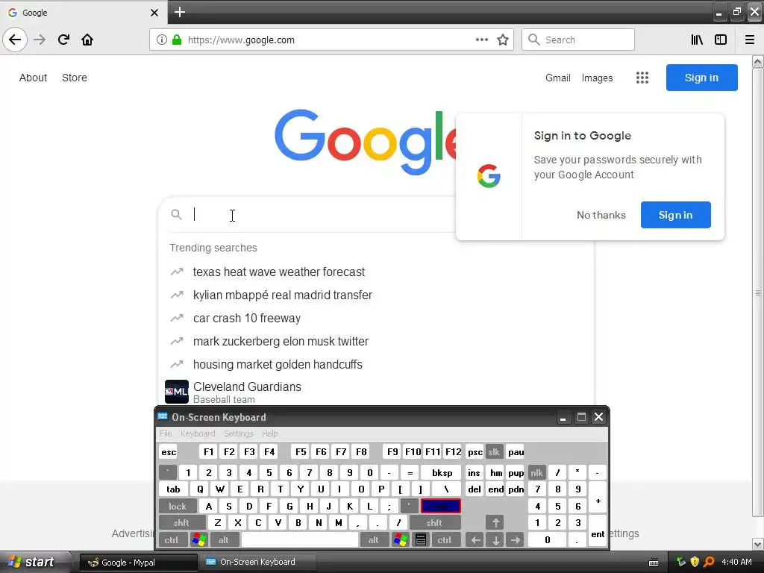Show sidebars using the sidebar icon
This screenshot has width=764, height=573.
(x=721, y=40)
